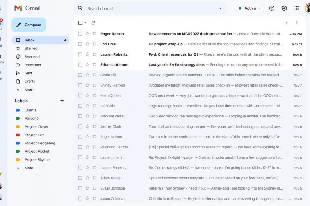The width and height of the screenshot is (310, 206).
Task: Open the Project Hedgehog label
Action: click(x=40, y=143)
